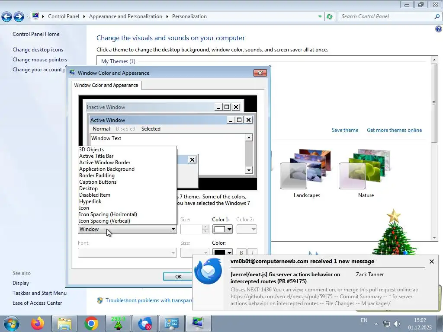The width and height of the screenshot is (443, 332).
Task: Click the Forward navigation arrow
Action: (x=19, y=17)
